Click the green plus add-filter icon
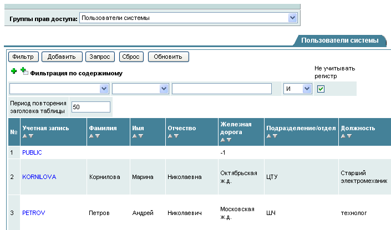The height and width of the screenshot is (230, 391). (14, 71)
